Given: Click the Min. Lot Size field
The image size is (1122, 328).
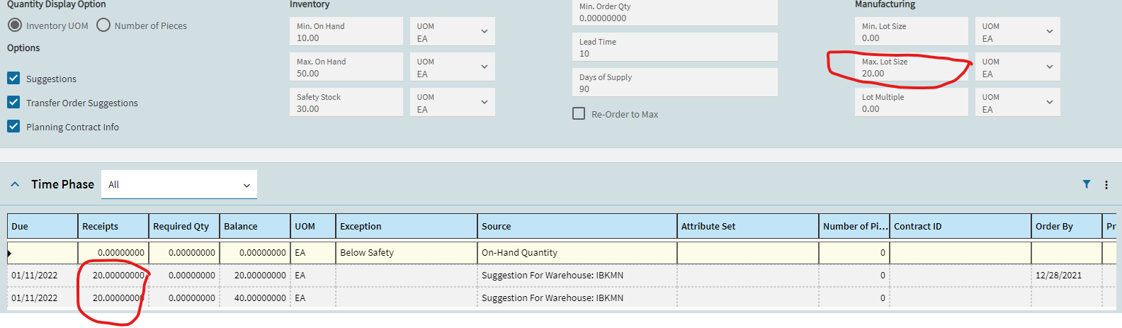Looking at the screenshot, I should (x=912, y=31).
